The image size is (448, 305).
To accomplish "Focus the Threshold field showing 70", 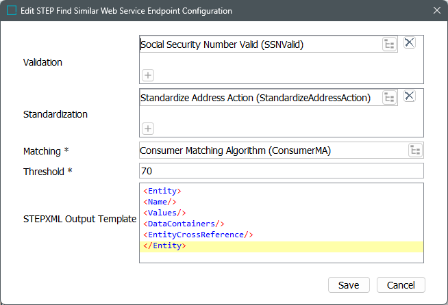I will pos(281,170).
